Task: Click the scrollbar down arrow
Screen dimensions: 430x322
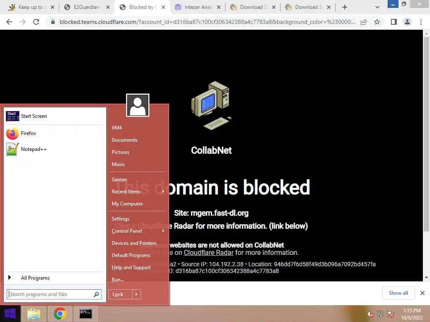Action: click(426, 278)
